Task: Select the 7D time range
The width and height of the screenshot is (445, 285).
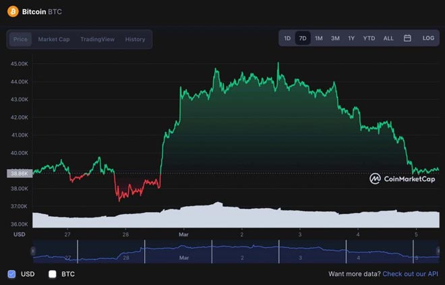Action: (x=303, y=38)
